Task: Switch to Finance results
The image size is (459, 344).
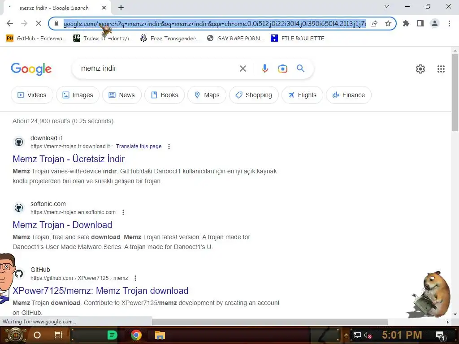Action: (x=349, y=95)
